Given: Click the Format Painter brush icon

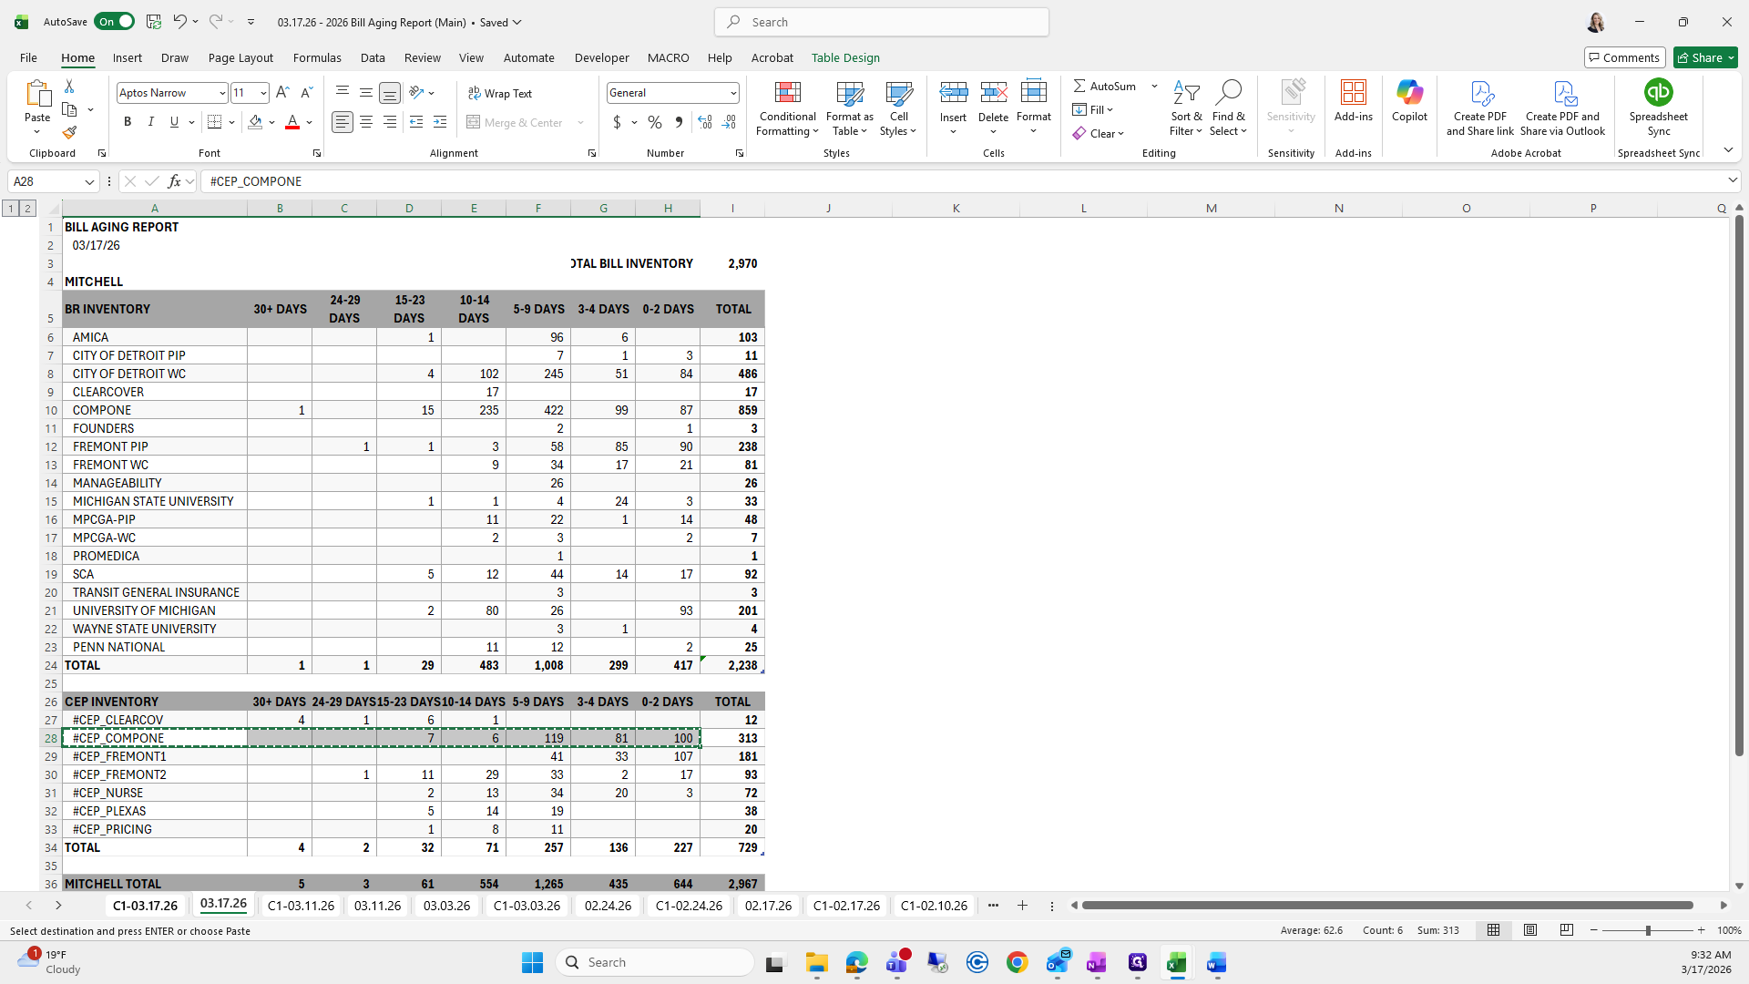Looking at the screenshot, I should (x=69, y=133).
